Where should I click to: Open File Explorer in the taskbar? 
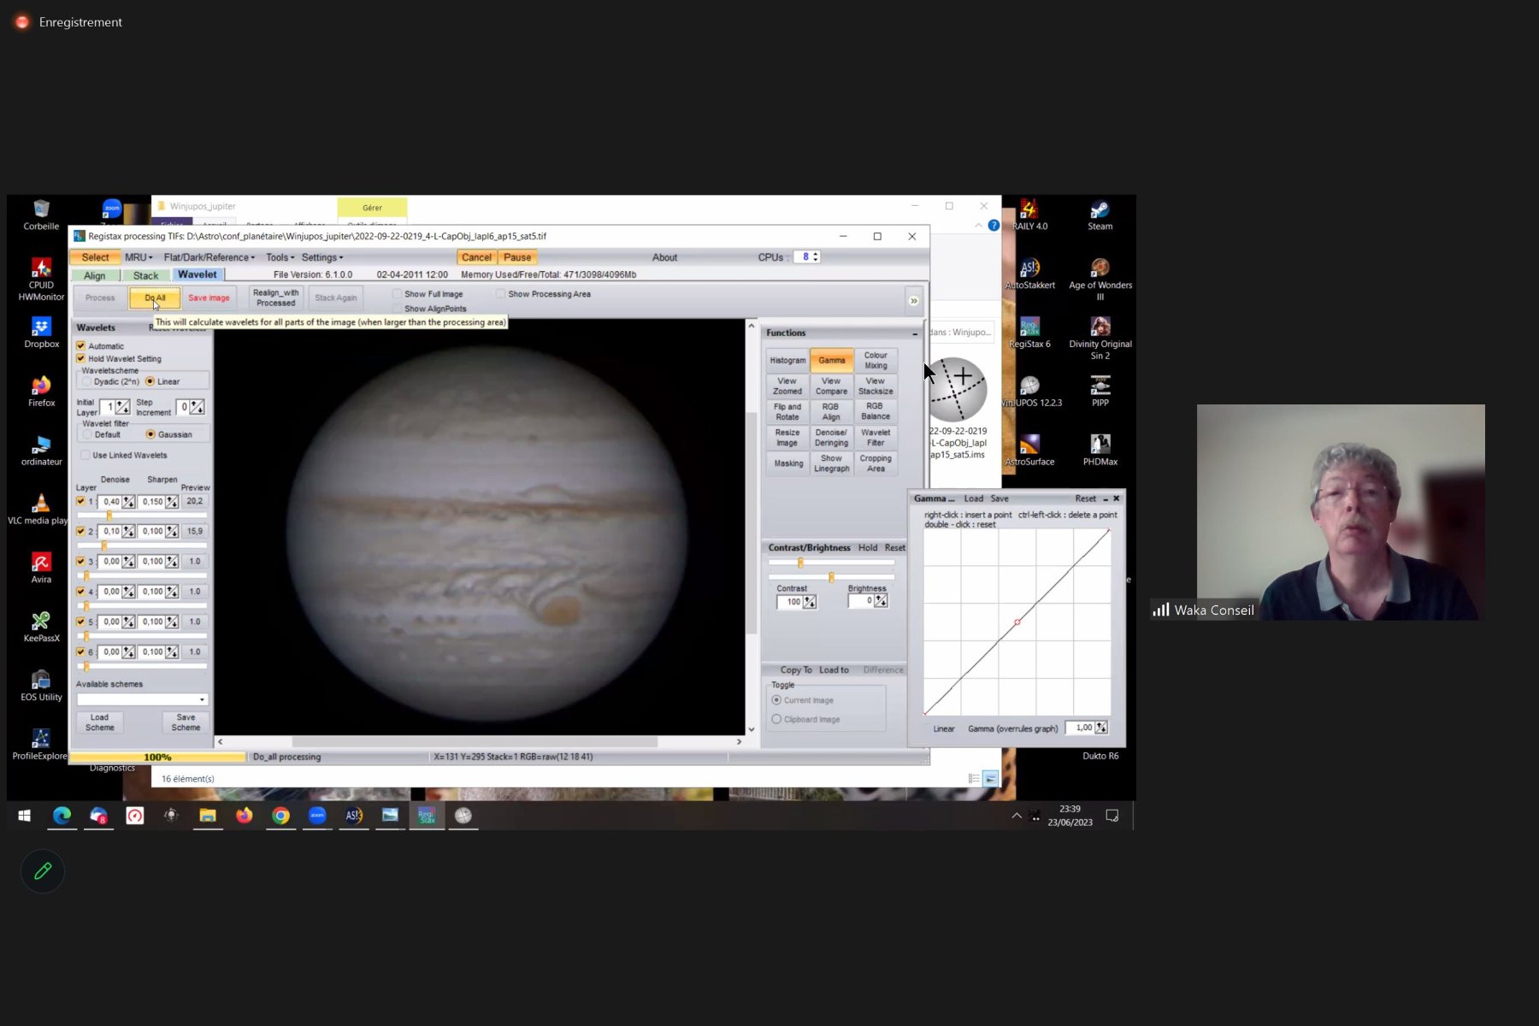208,816
